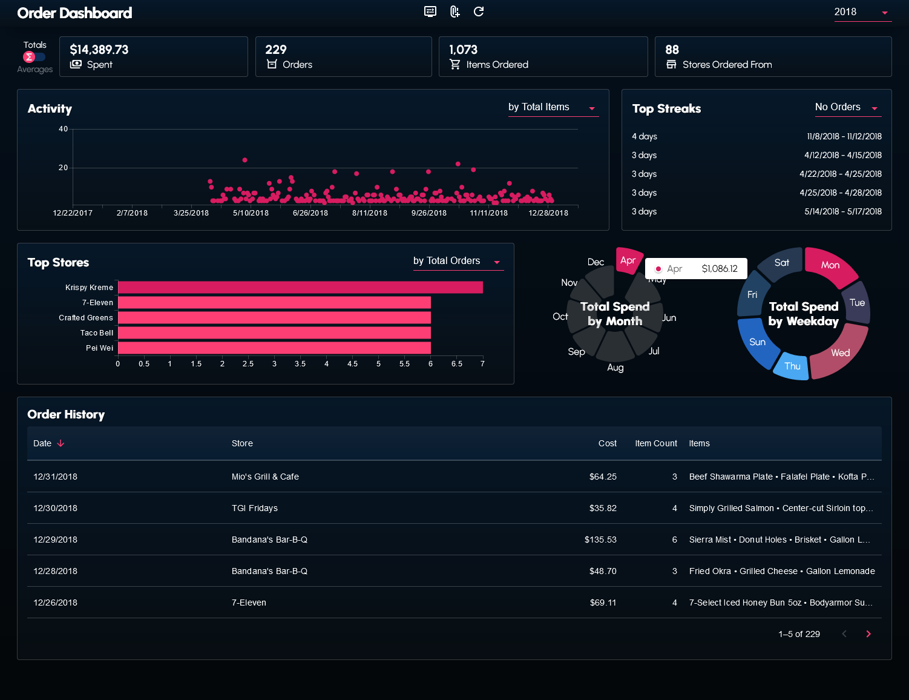Click the screen share monitor icon
The height and width of the screenshot is (700, 909).
coord(430,12)
